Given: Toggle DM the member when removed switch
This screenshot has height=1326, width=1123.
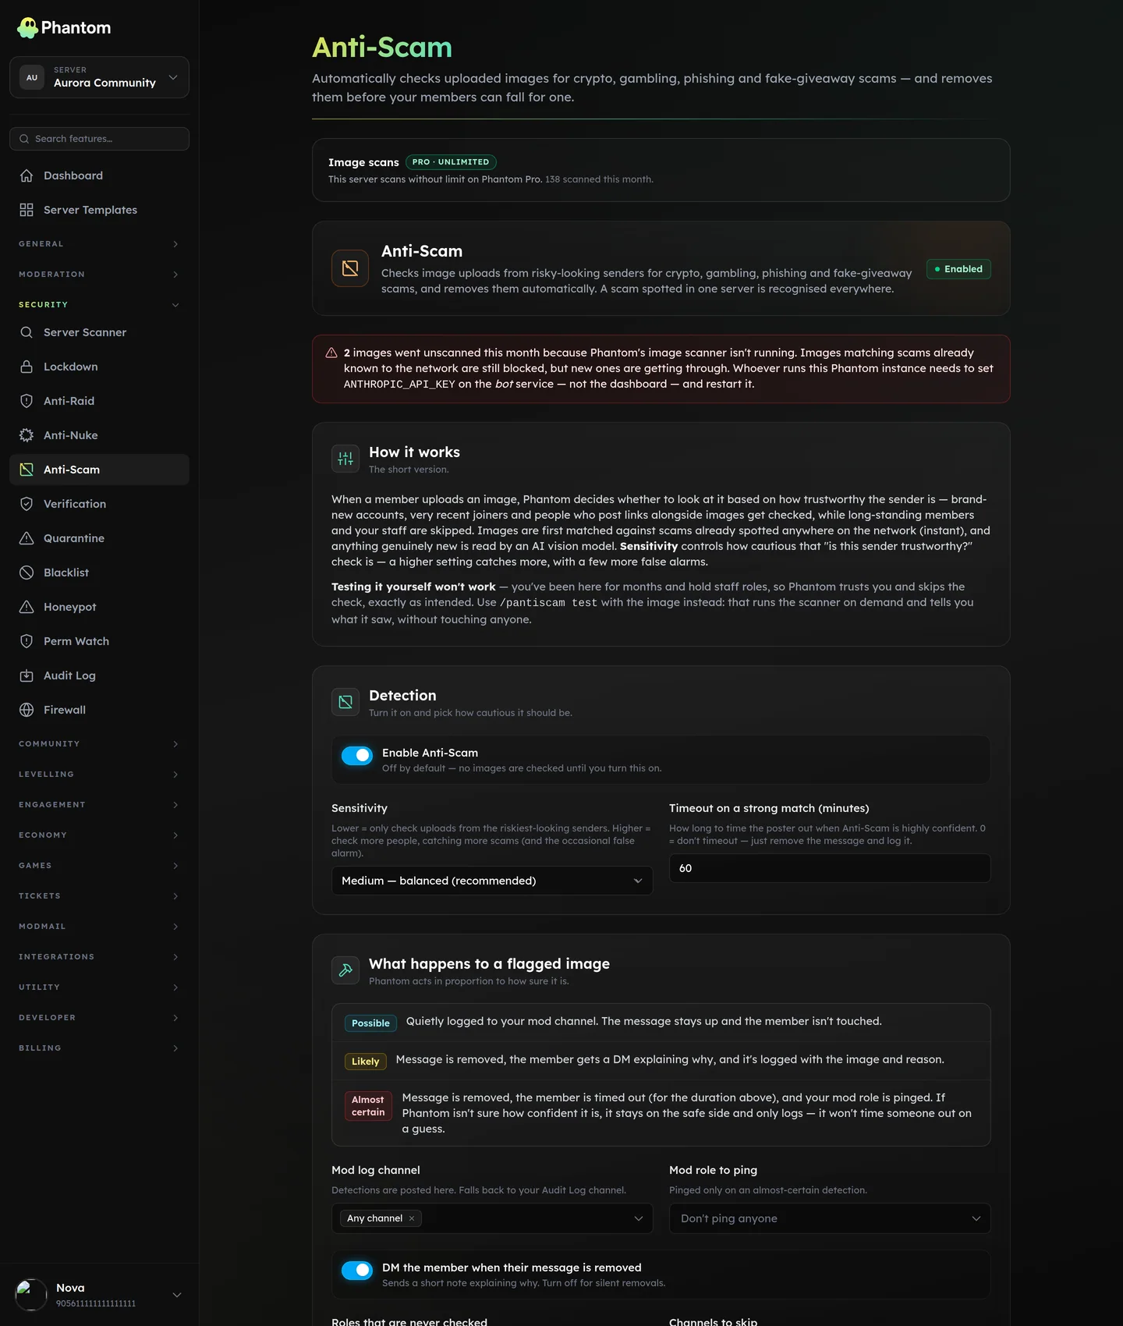Looking at the screenshot, I should (357, 1270).
